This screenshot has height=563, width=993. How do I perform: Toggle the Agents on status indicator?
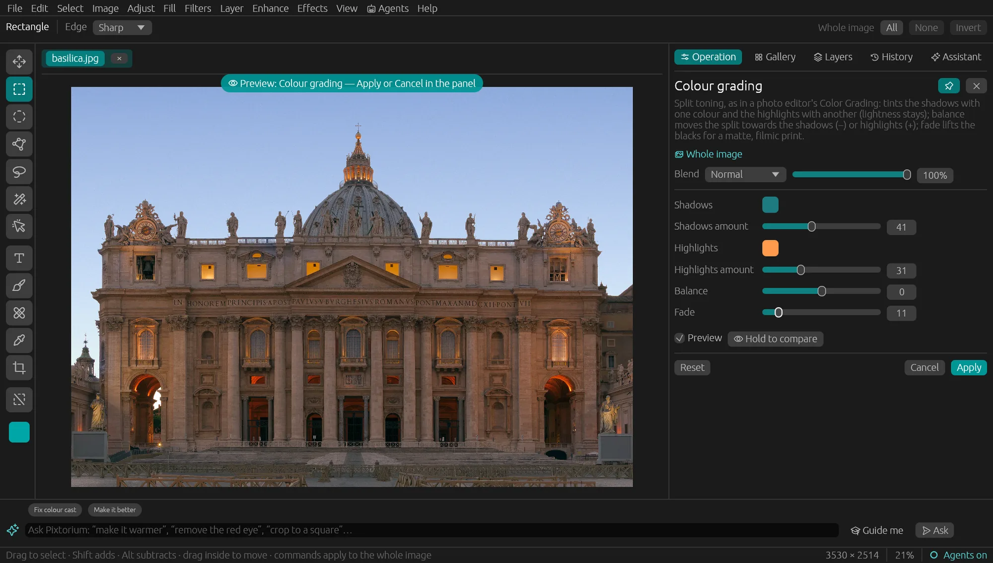click(x=958, y=555)
